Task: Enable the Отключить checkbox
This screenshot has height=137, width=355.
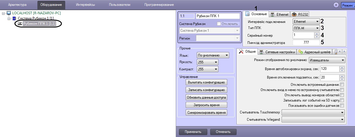Action: pos(219,24)
